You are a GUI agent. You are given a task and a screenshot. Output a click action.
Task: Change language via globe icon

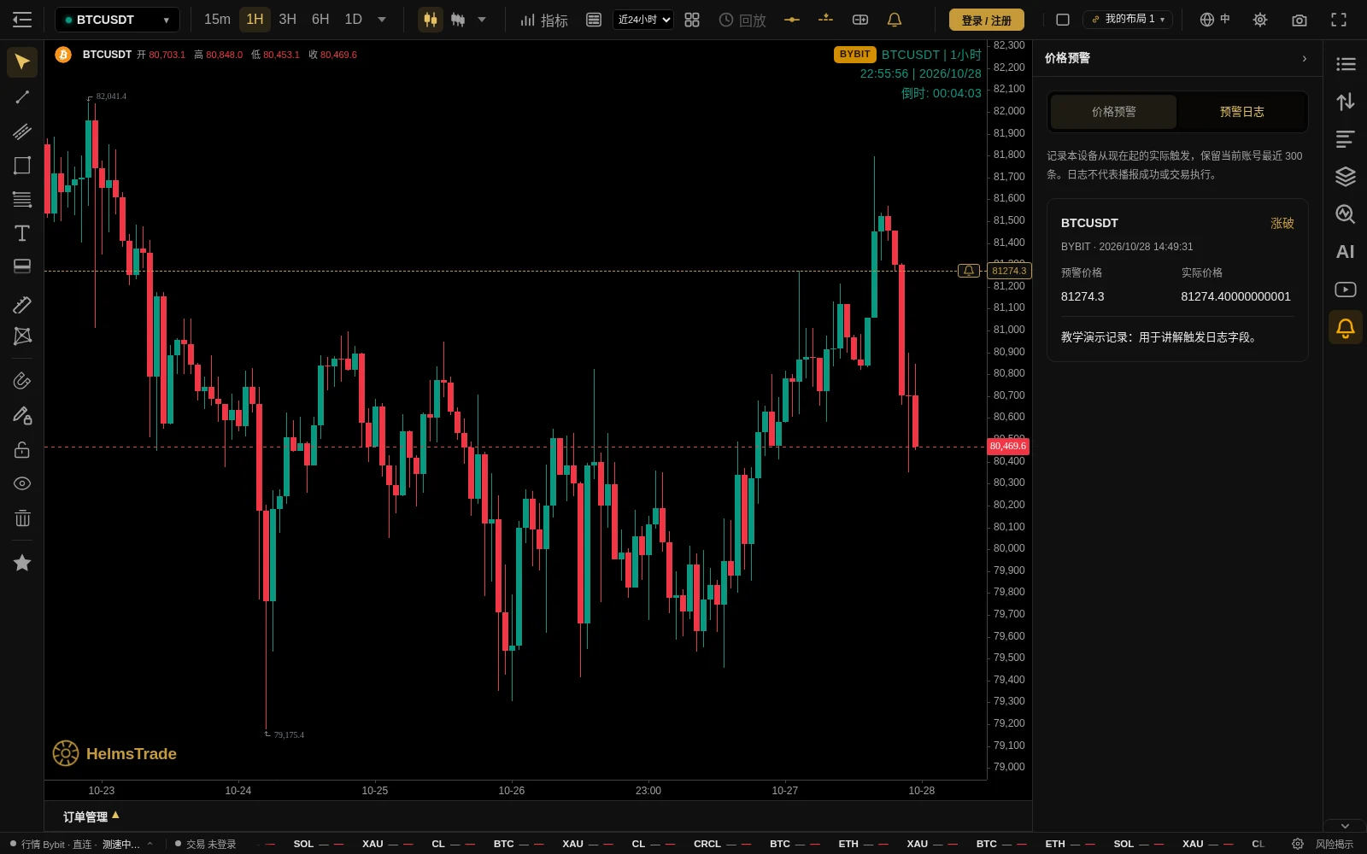pos(1215,20)
